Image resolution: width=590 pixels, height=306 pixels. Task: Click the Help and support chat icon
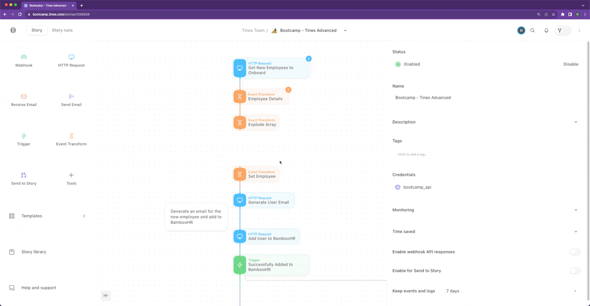pos(12,288)
